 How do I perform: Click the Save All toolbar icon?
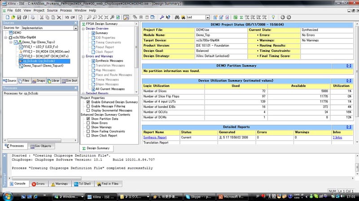[x=25, y=17]
